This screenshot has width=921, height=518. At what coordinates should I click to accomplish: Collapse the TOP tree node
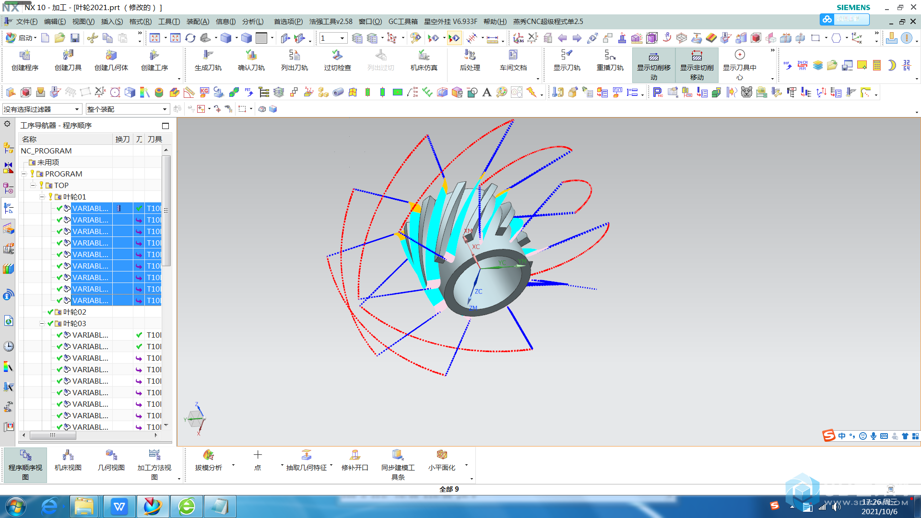pos(33,186)
